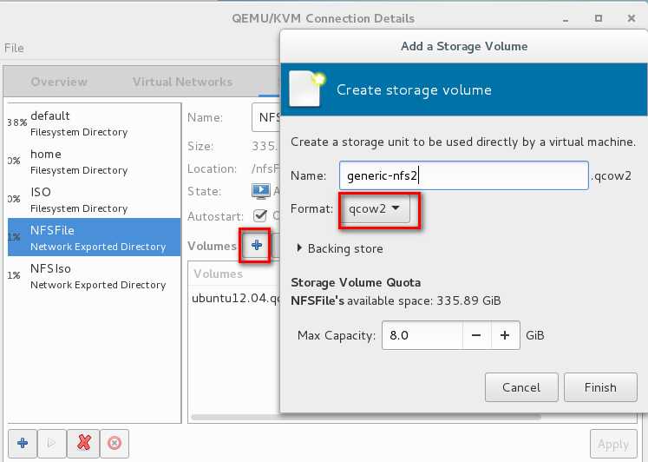Toggle the Autostart checkbox
Image resolution: width=648 pixels, height=462 pixels.
(260, 215)
